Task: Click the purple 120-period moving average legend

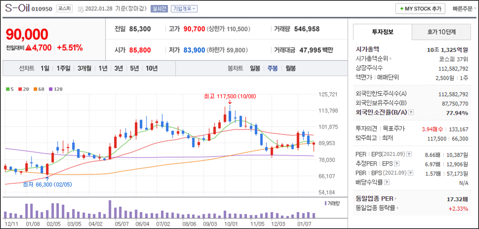Action: [x=55, y=89]
